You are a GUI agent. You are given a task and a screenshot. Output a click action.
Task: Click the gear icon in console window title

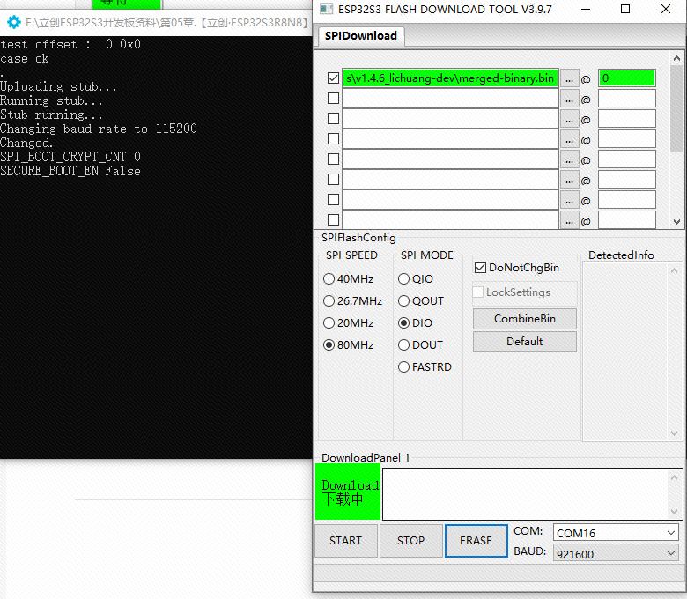pyautogui.click(x=14, y=22)
